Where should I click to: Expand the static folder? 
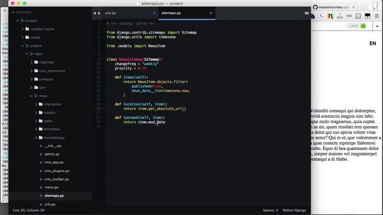pos(36,121)
